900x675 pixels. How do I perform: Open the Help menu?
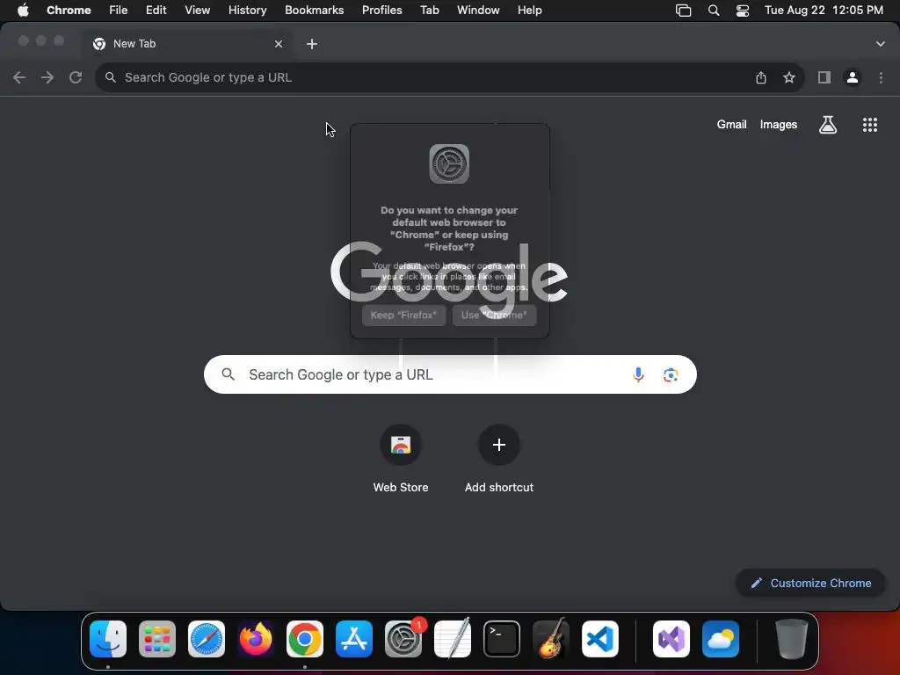[x=529, y=11]
